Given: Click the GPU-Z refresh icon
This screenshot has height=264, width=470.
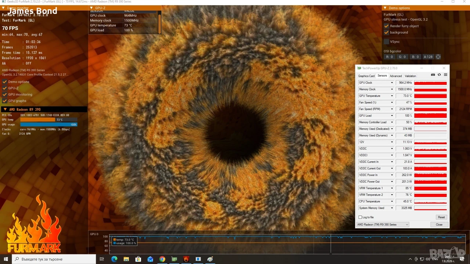Looking at the screenshot, I should coord(439,75).
